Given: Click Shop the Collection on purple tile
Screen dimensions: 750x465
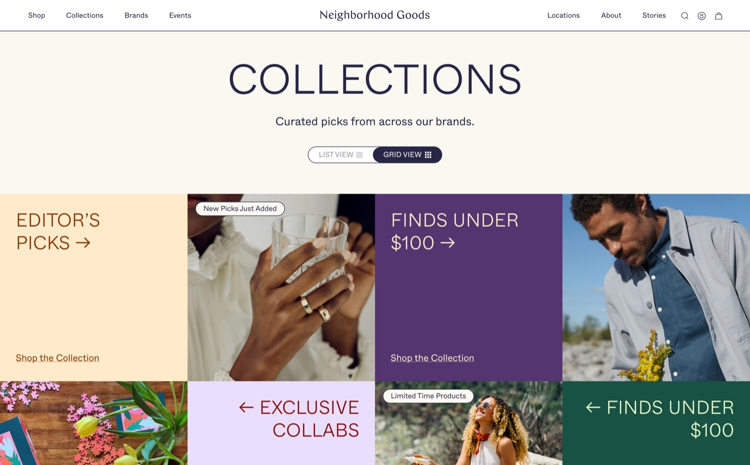Looking at the screenshot, I should [432, 358].
